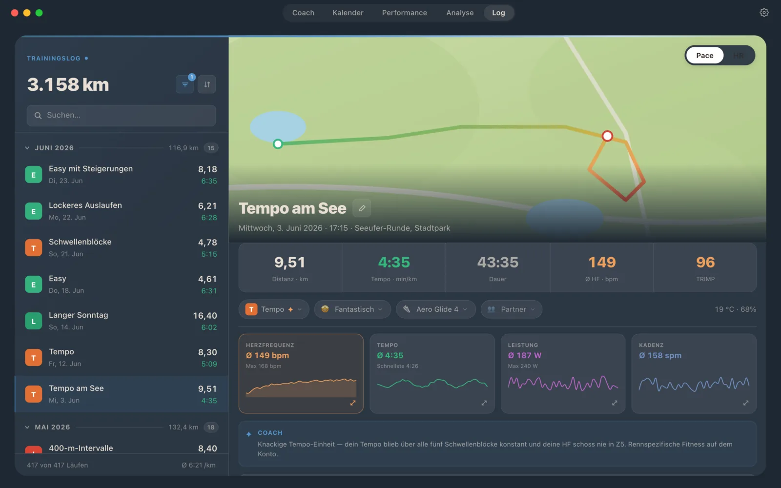Click the Suchen search field
The width and height of the screenshot is (781, 488).
(x=122, y=116)
